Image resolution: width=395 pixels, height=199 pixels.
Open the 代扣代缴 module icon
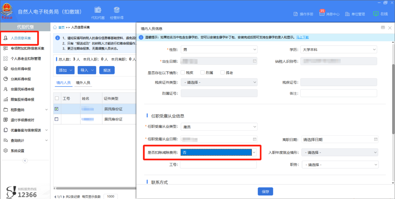point(98,10)
